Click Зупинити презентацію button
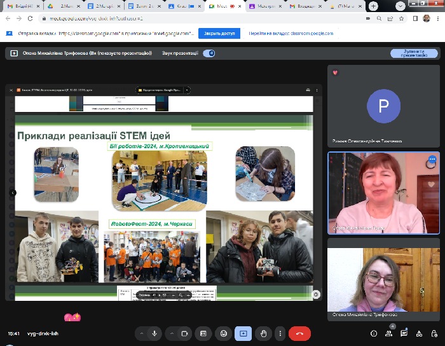The width and height of the screenshot is (445, 346). click(414, 53)
